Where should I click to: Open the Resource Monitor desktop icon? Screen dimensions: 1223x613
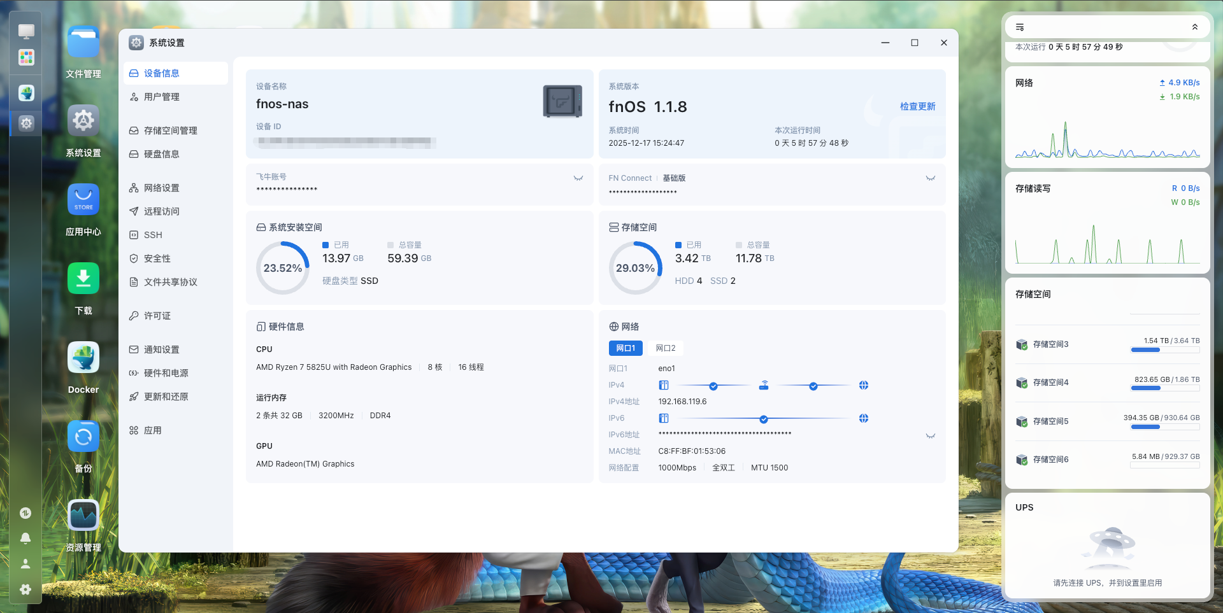pos(83,516)
